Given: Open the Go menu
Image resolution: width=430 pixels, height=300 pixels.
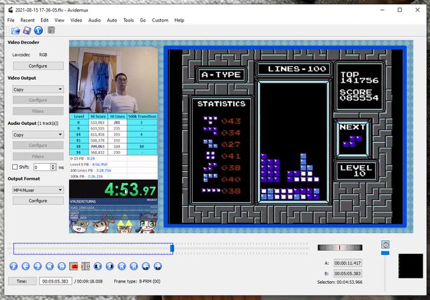Looking at the screenshot, I should (142, 20).
